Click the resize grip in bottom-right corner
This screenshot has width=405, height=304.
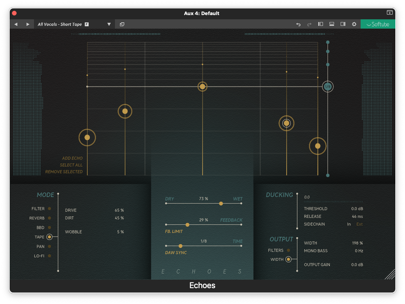coord(390,274)
